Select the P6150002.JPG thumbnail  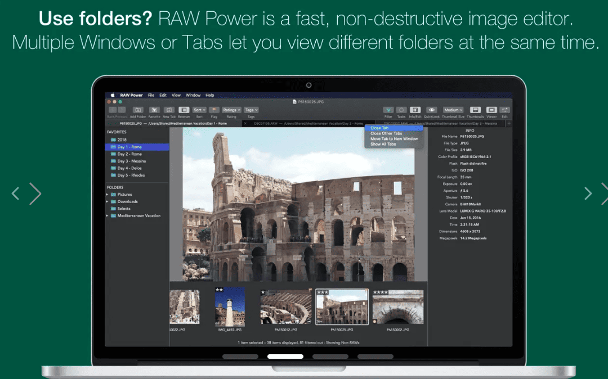398,306
